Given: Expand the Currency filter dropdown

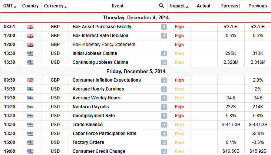Looking at the screenshot, I should point(66,7).
